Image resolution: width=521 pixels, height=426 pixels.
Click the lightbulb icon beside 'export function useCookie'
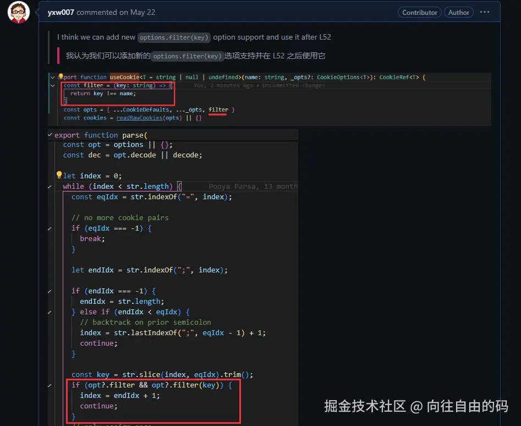tap(61, 77)
